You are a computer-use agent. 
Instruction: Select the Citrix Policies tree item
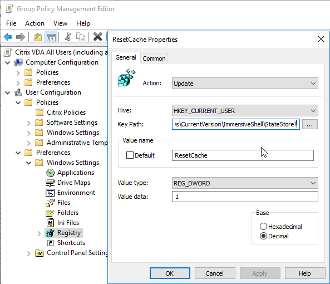(66, 112)
